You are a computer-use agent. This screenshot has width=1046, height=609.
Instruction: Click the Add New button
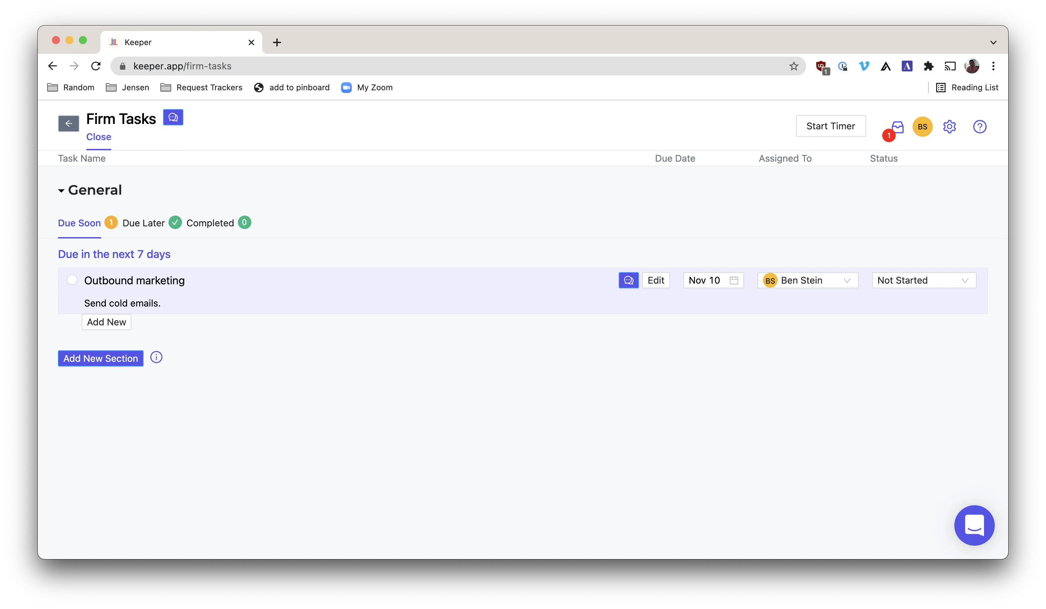(x=106, y=322)
